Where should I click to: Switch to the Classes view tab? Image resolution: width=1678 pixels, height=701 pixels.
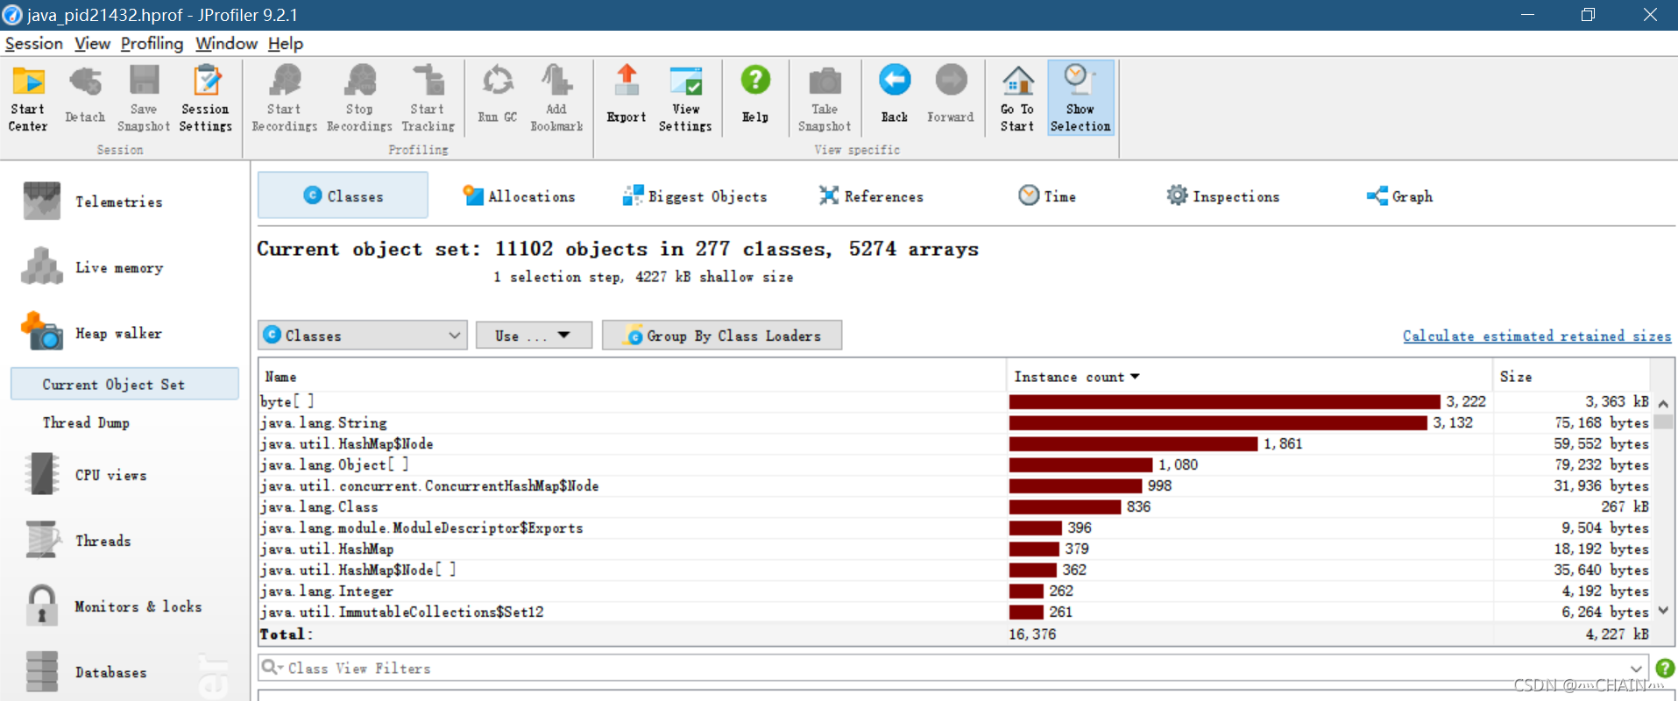point(343,195)
